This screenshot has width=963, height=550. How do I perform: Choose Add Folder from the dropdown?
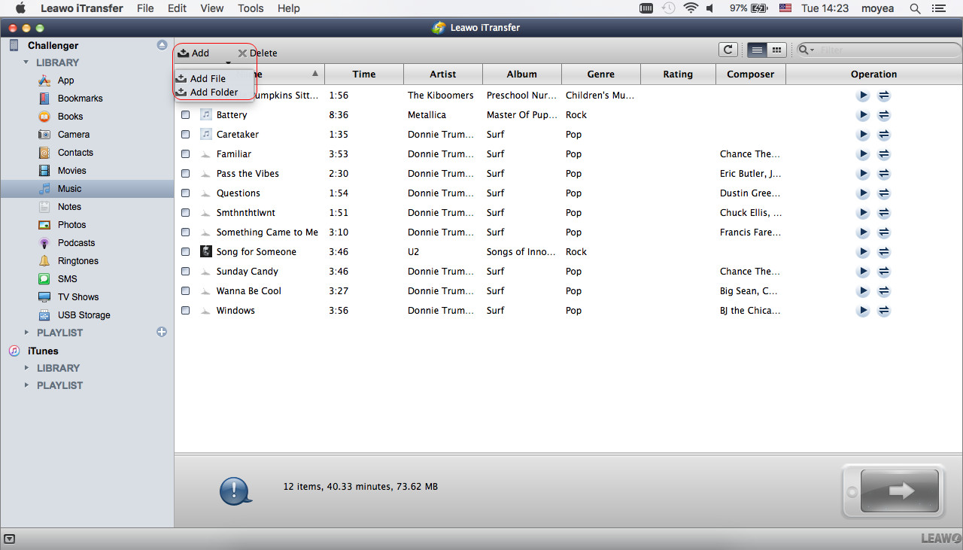(213, 93)
